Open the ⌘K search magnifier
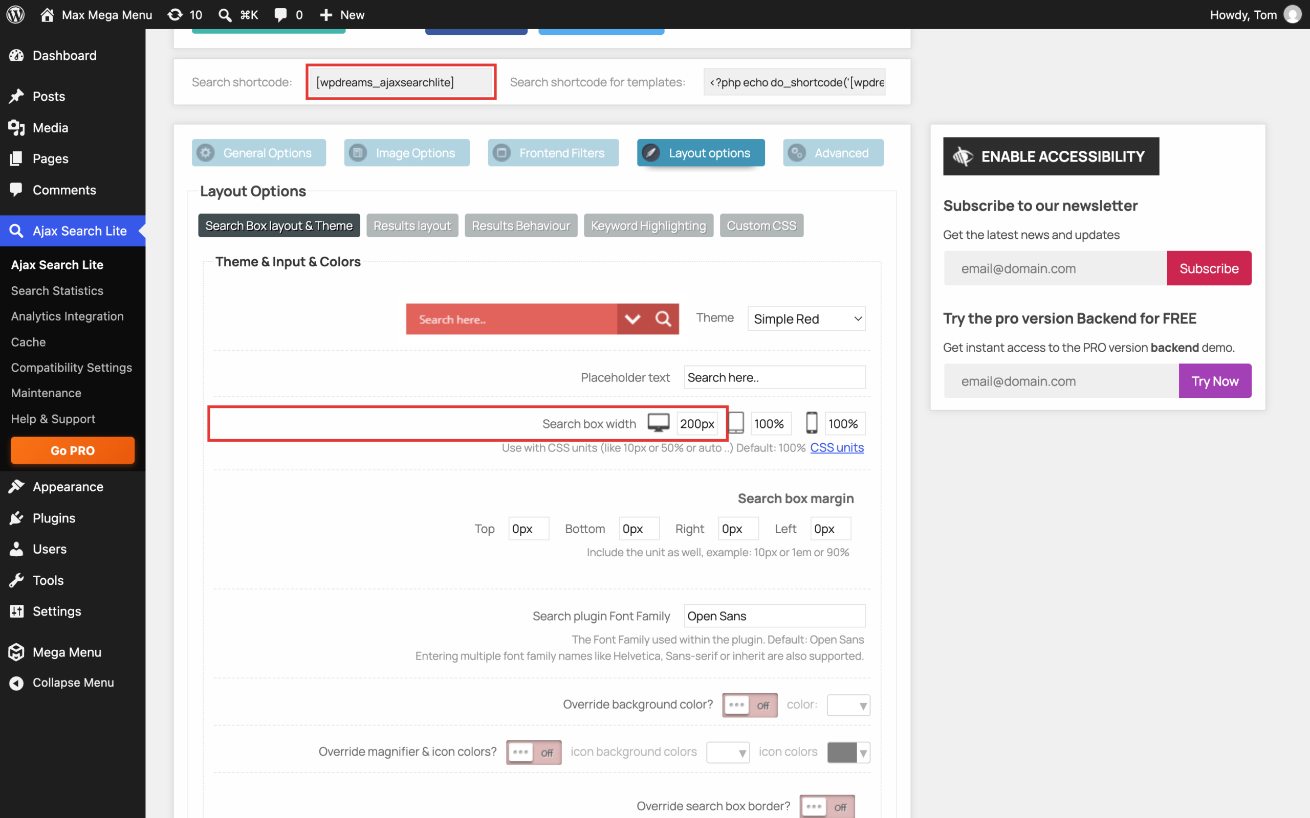This screenshot has height=818, width=1310. coord(225,15)
